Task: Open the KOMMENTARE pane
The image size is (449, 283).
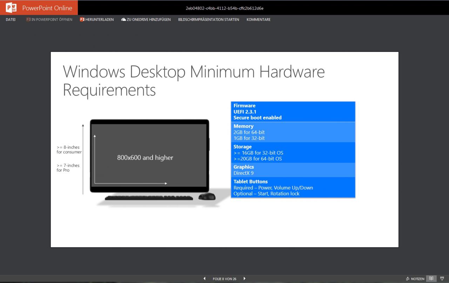Action: pos(259,20)
